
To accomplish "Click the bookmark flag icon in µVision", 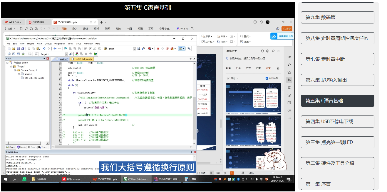I will coord(65,48).
